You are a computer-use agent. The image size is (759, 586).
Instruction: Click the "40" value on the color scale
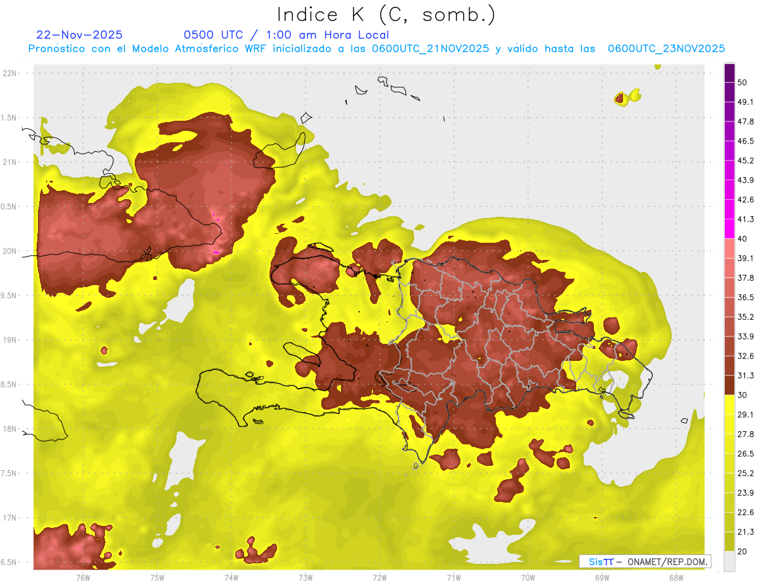743,239
